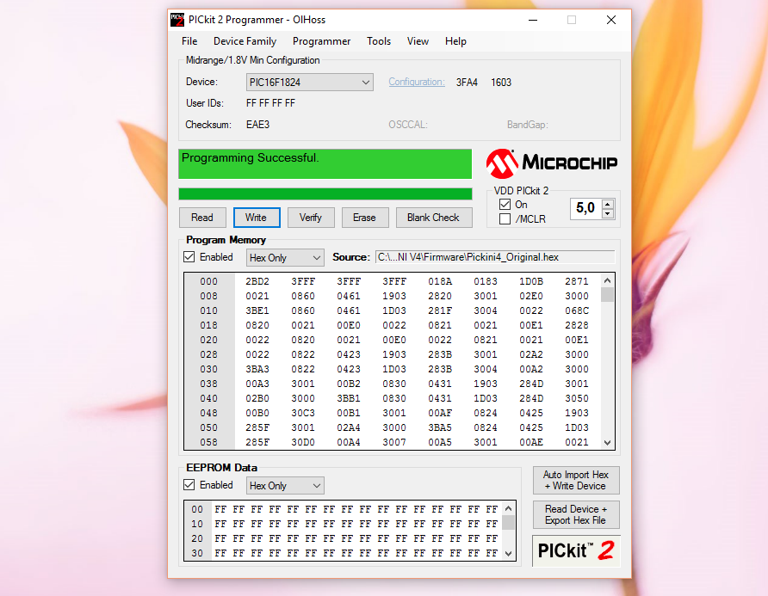Viewport: 768px width, 596px height.
Task: Select program memory cell 00B2 in row 038
Action: (349, 384)
